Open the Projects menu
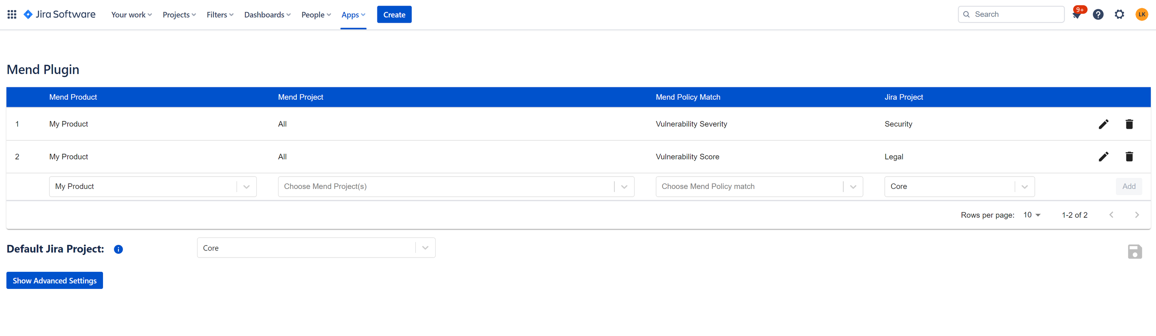Viewport: 1156px width, 336px height. [179, 15]
